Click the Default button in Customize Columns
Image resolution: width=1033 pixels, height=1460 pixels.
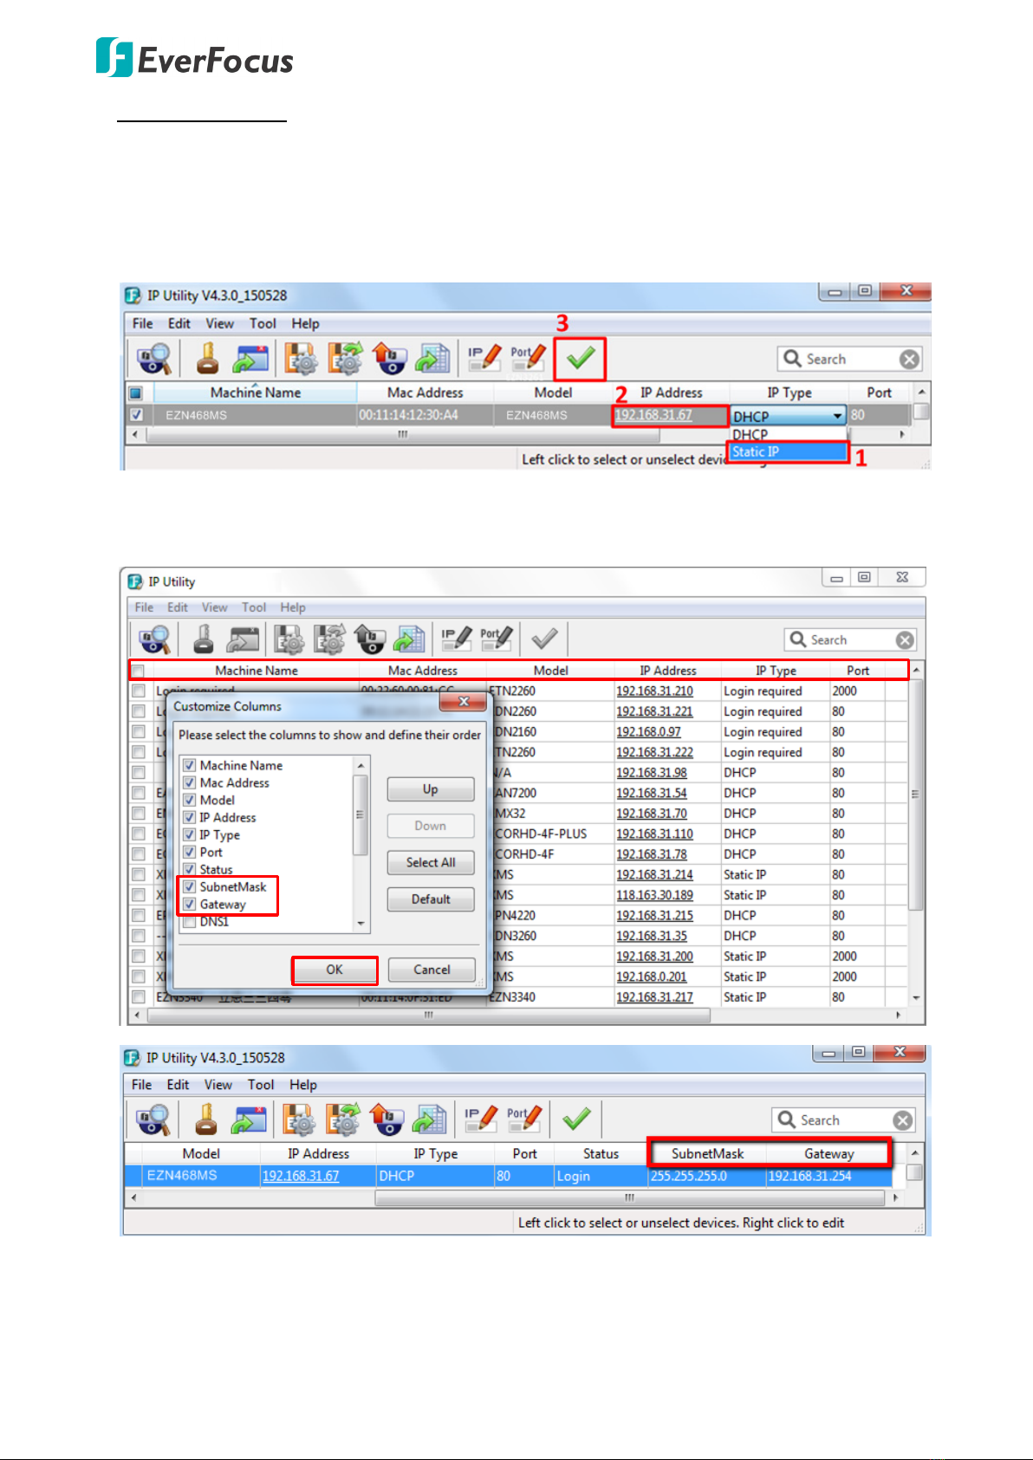(x=431, y=899)
